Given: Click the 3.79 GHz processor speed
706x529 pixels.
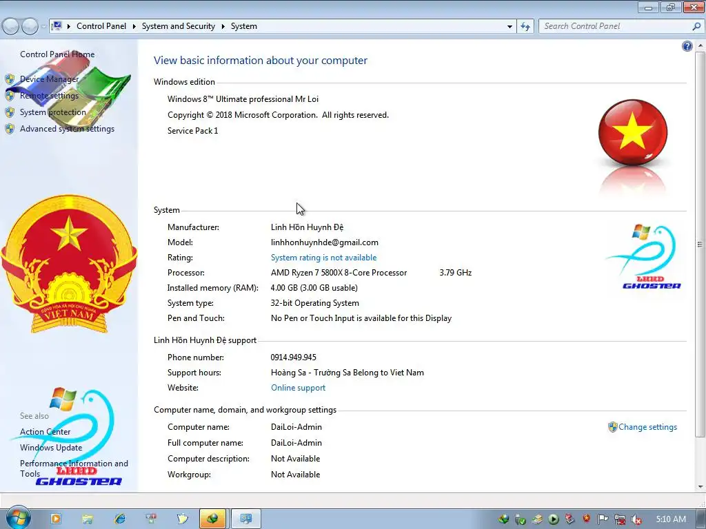Looking at the screenshot, I should tap(456, 273).
